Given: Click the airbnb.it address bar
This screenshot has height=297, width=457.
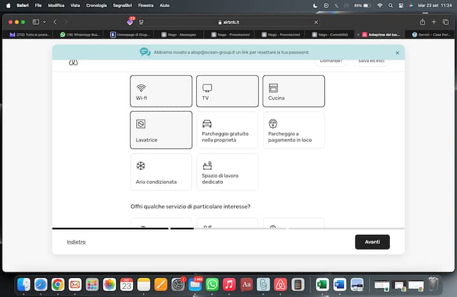Looking at the screenshot, I should [x=228, y=22].
